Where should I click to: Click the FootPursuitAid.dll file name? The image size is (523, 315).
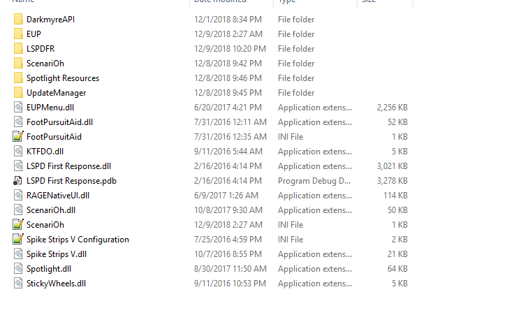[60, 122]
